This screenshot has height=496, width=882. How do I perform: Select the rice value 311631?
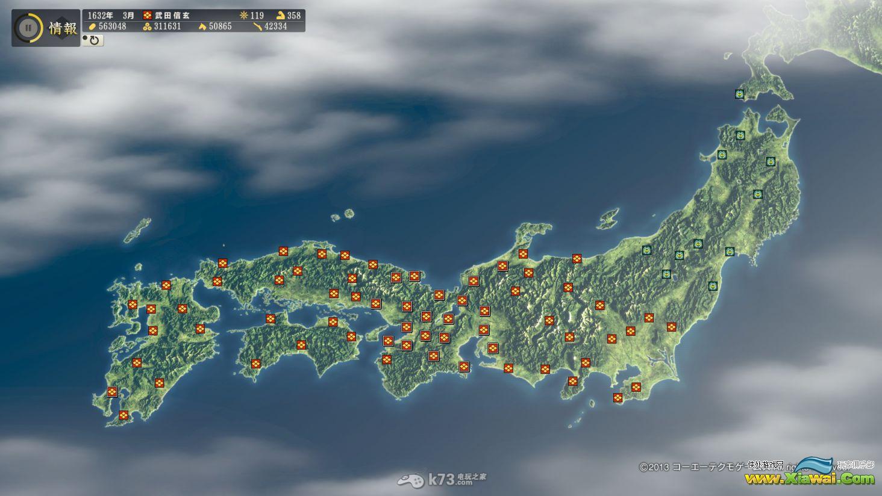167,26
